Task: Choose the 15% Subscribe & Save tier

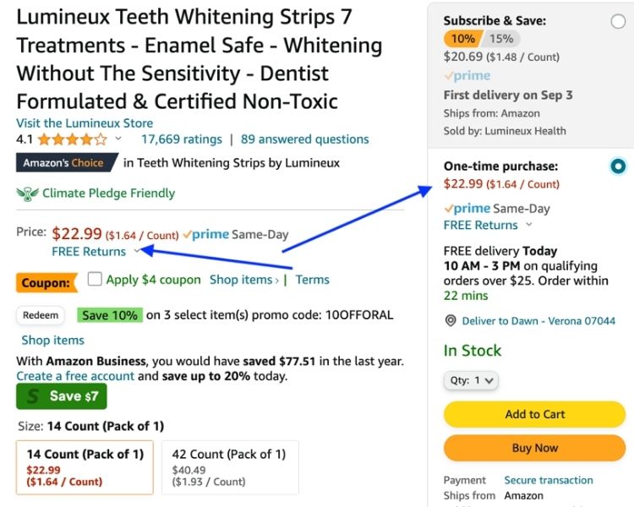Action: [x=501, y=39]
